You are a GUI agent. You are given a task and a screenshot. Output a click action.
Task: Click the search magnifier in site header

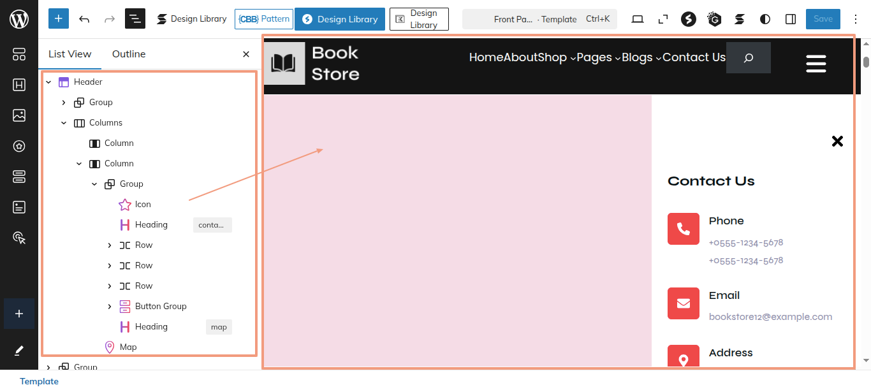coord(749,58)
